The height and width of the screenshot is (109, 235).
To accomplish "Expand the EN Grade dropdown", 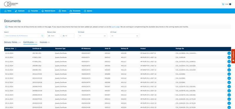I will pyautogui.click(x=93, y=36).
